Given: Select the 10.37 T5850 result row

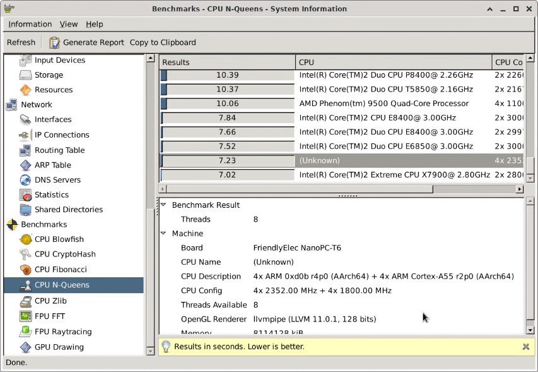Looking at the screenshot, I should coord(342,89).
